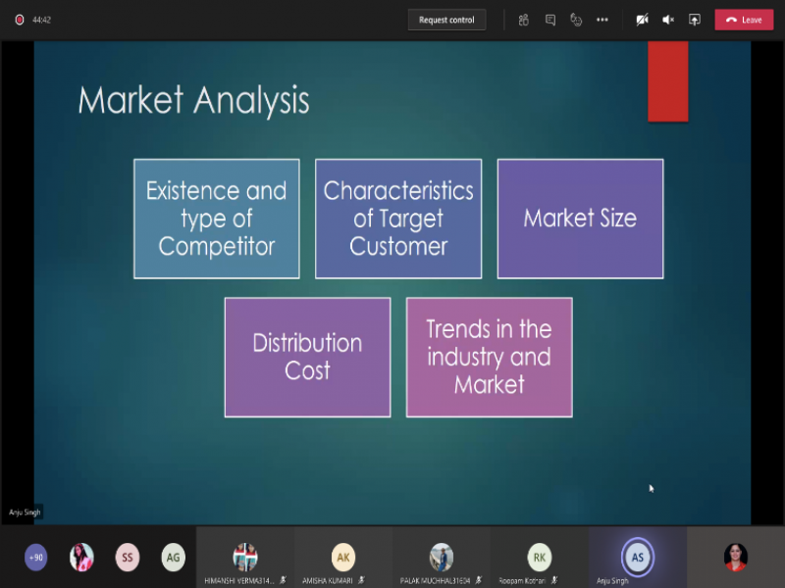Click the SS participant avatar
This screenshot has width=785, height=588.
tap(127, 557)
